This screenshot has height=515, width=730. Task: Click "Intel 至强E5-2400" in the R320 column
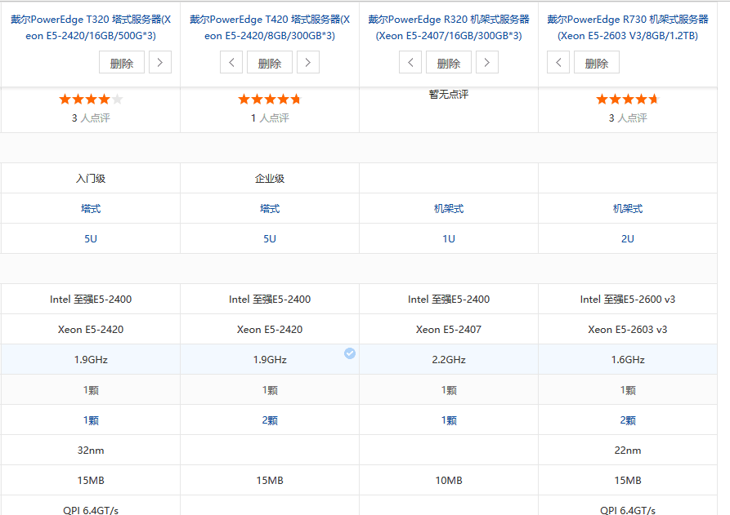point(449,300)
